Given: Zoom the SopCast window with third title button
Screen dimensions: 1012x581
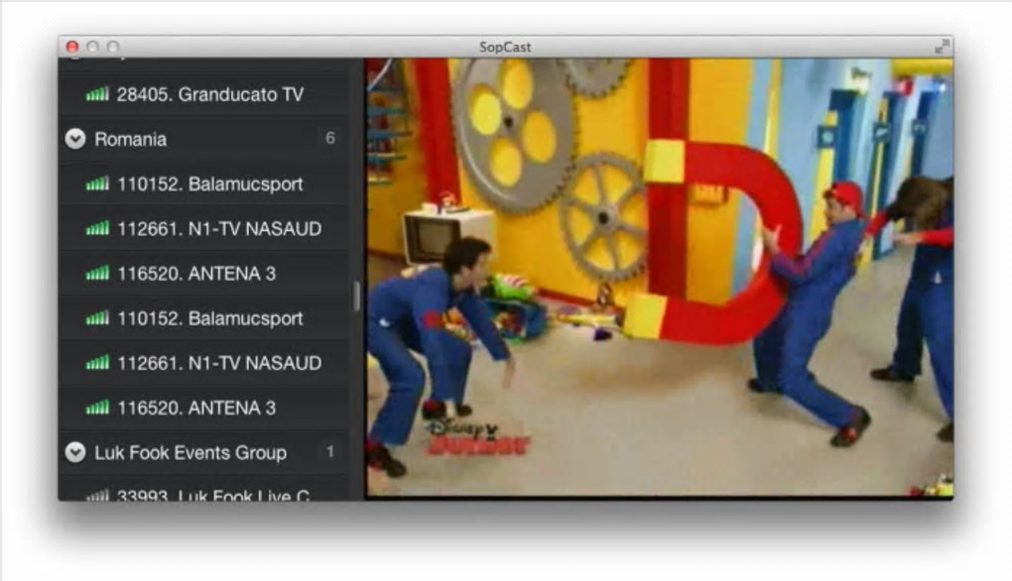Looking at the screenshot, I should (113, 47).
